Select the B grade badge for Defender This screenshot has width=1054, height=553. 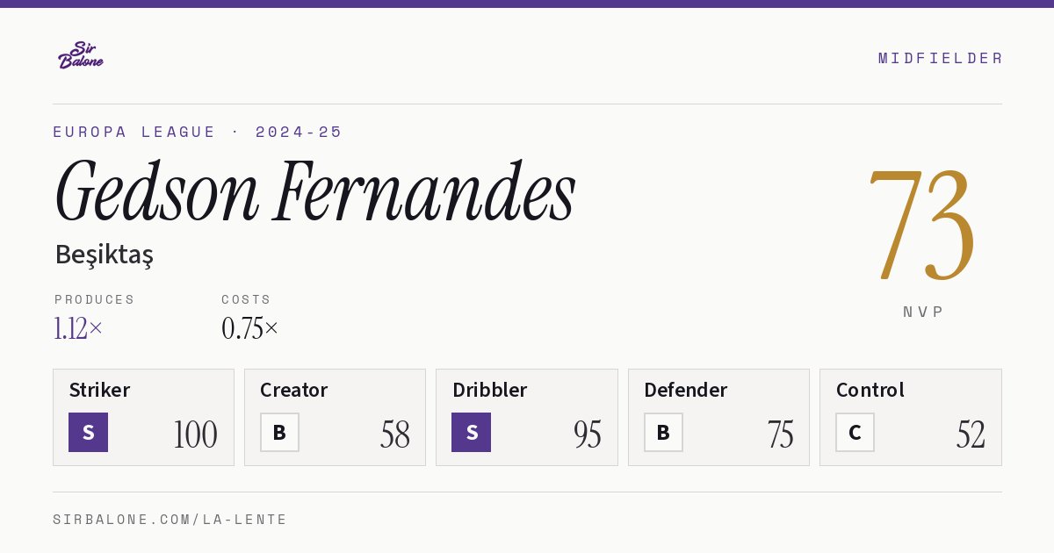[663, 432]
